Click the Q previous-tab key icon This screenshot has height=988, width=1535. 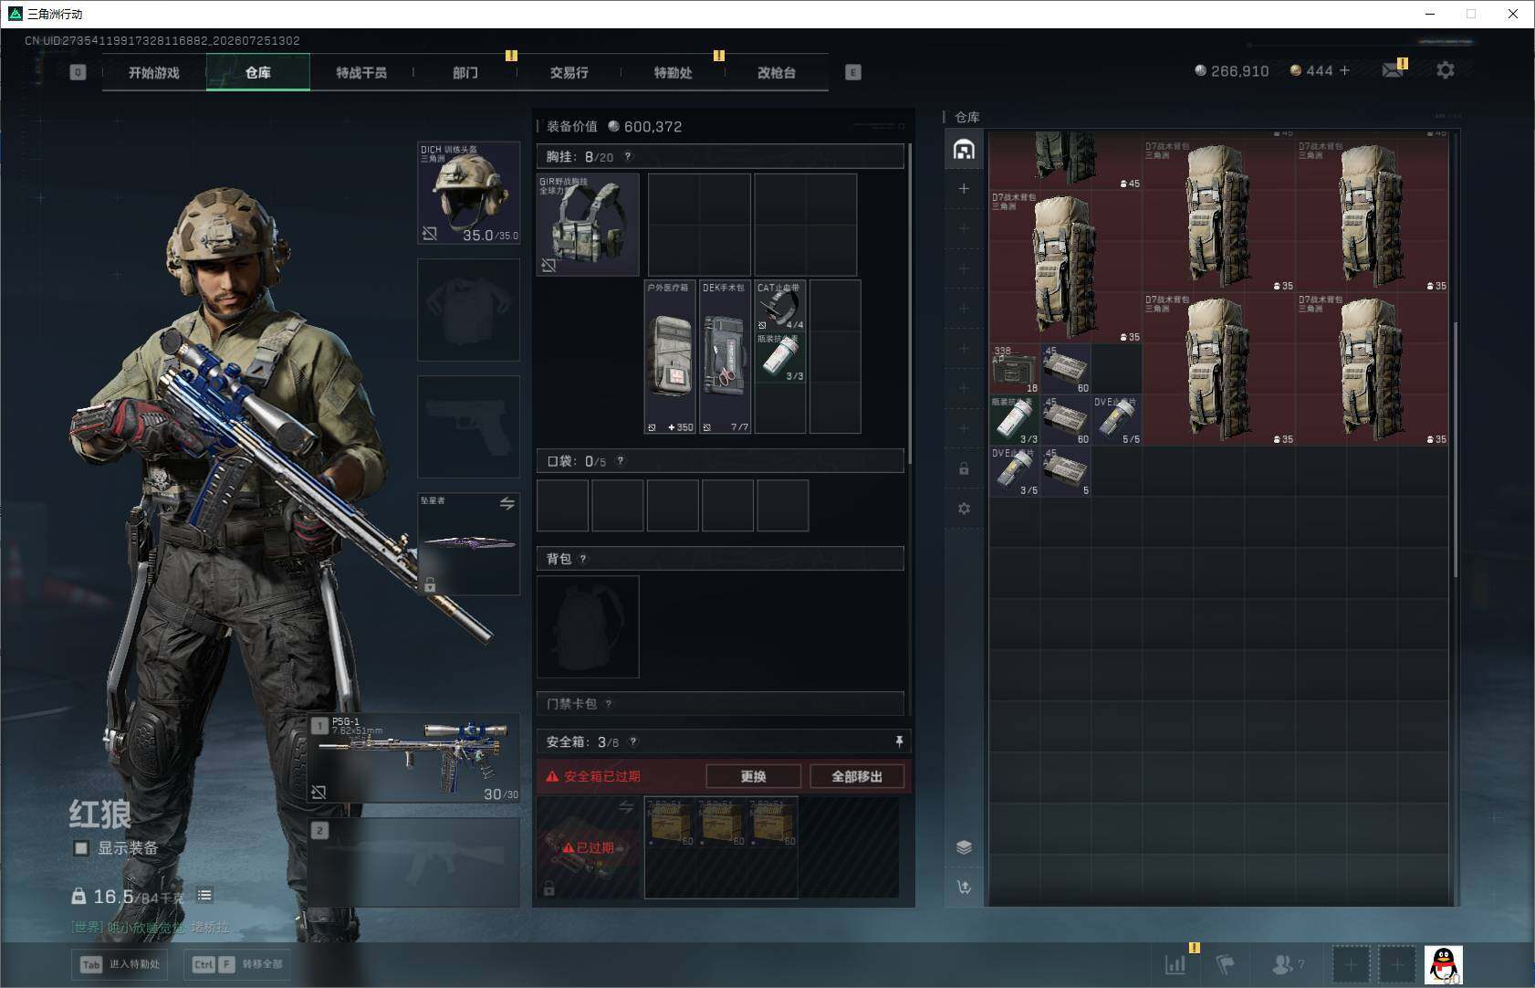(78, 72)
